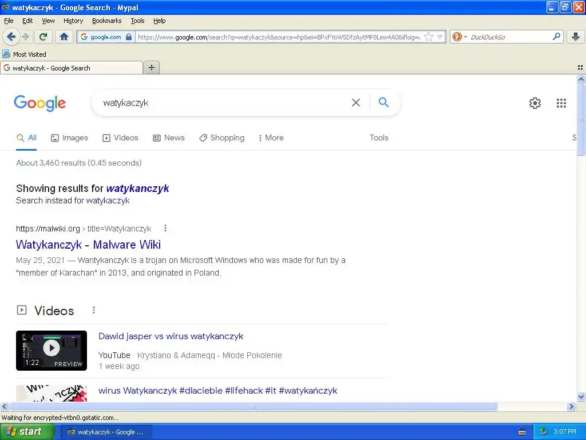
Task: Click the horizontal scrollbar right arrow
Action: (x=571, y=406)
